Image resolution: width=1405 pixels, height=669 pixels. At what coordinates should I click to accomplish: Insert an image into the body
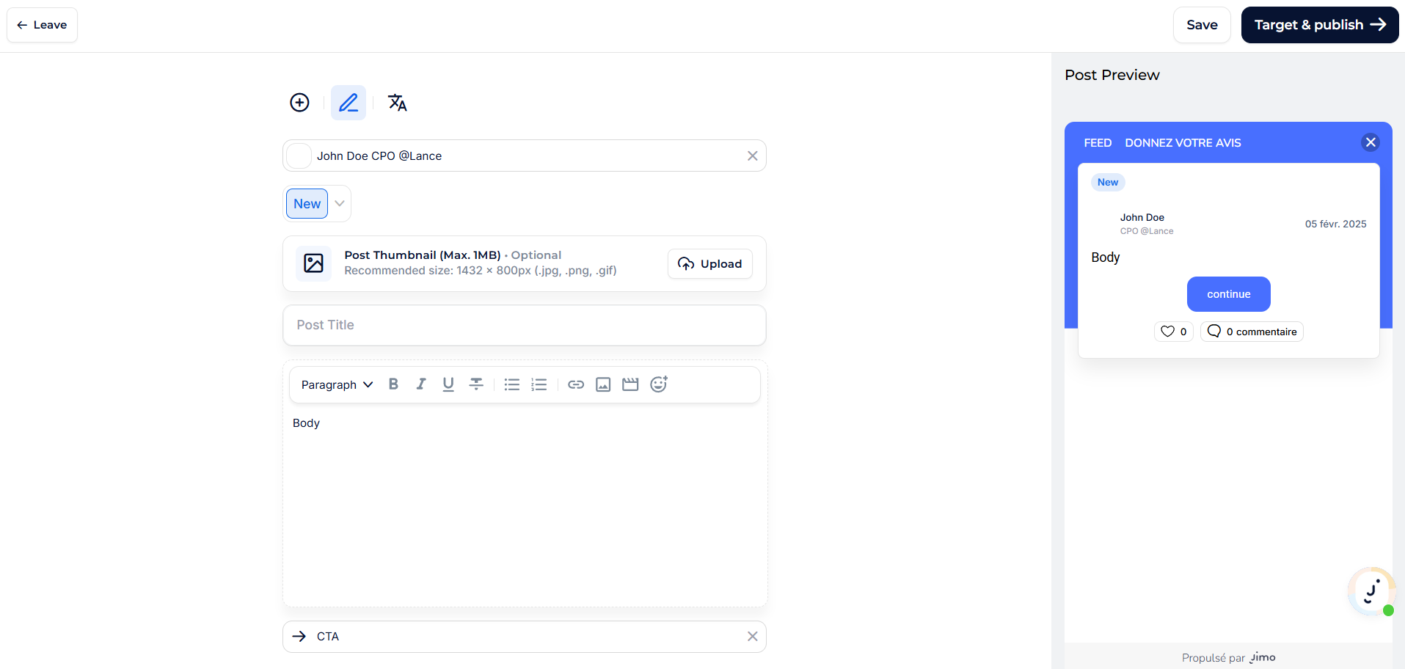pos(603,384)
